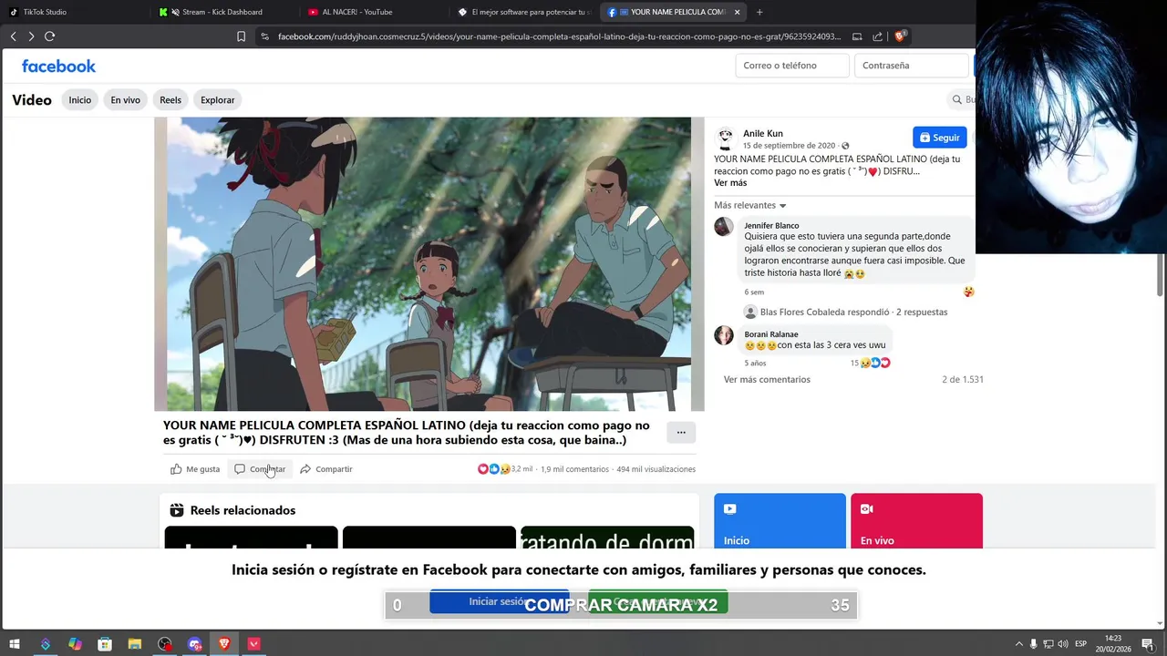Image resolution: width=1167 pixels, height=656 pixels.
Task: Go back using the browser back arrow
Action: [13, 36]
